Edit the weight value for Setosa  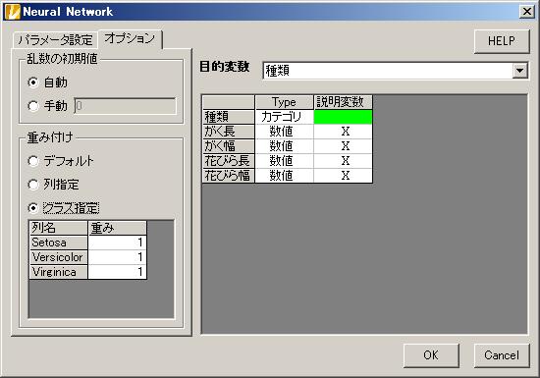[118, 243]
